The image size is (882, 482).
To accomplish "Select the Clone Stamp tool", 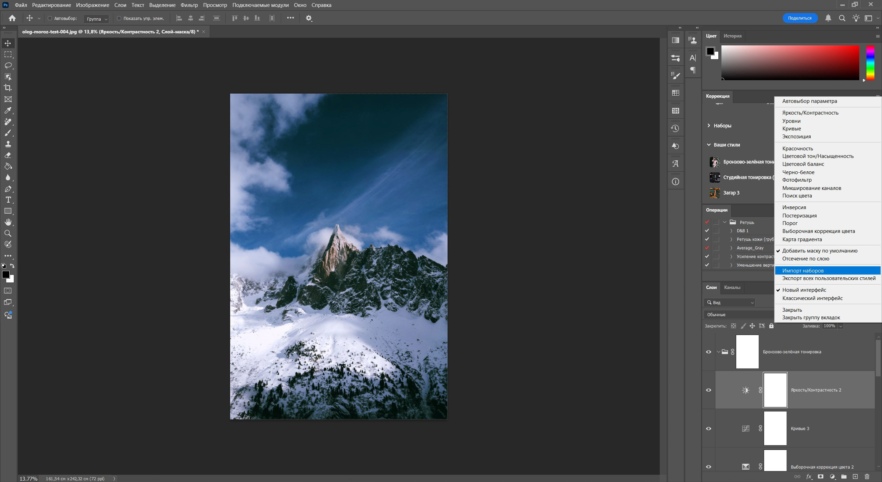I will coord(8,144).
